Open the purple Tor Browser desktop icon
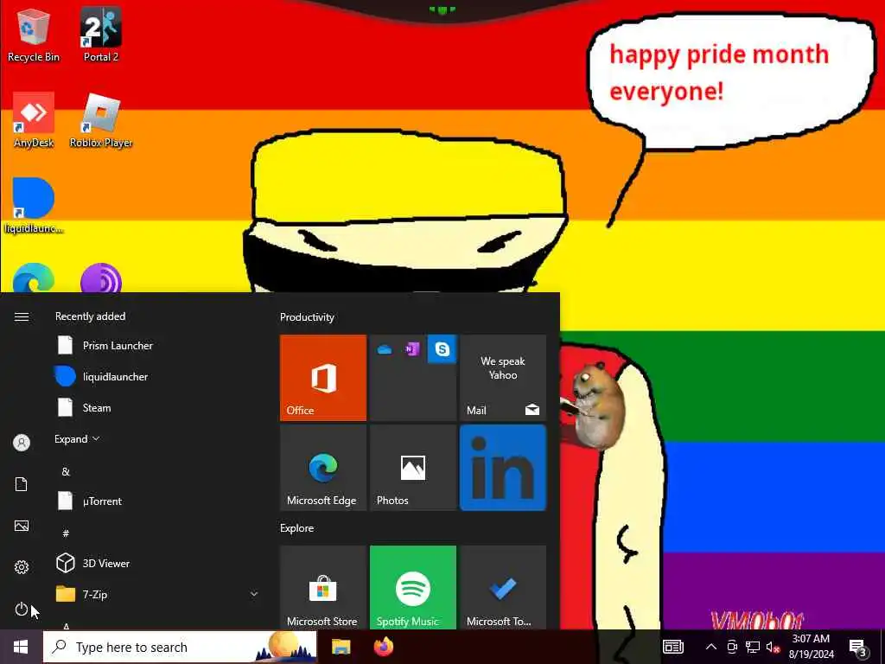Viewport: 885px width, 664px height. point(101,278)
